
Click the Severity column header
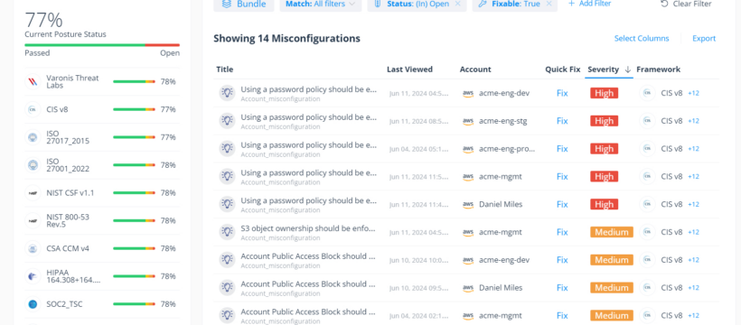point(603,70)
